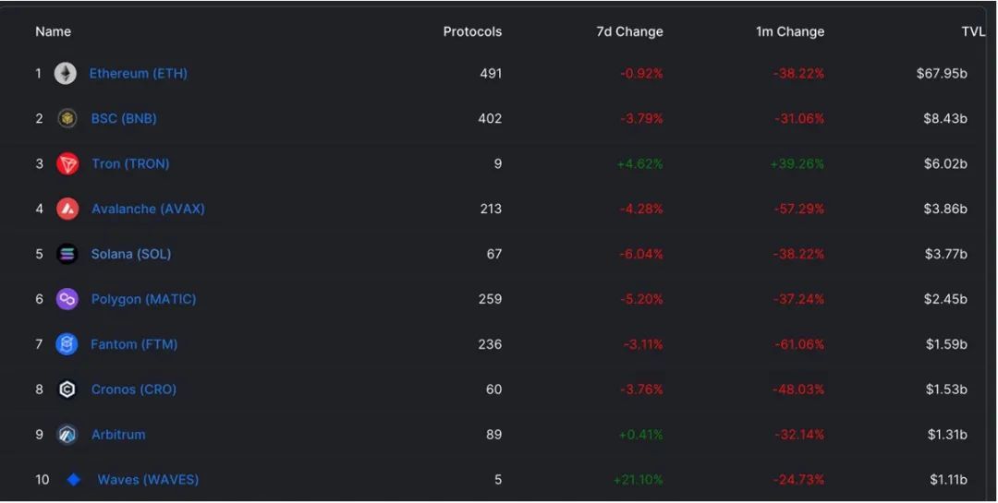This screenshot has width=998, height=503.
Task: Open the Tron (TRON) link
Action: (130, 164)
